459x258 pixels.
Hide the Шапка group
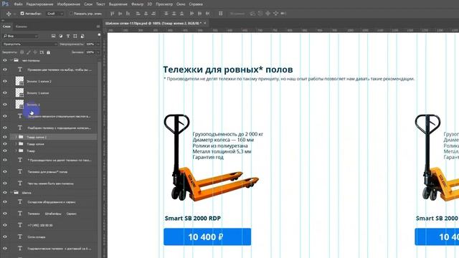5,193
